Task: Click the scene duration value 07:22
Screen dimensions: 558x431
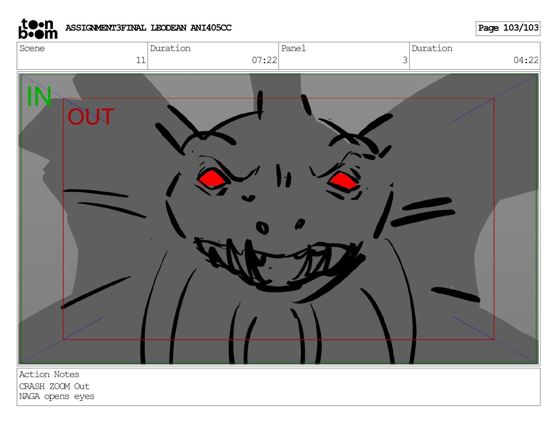Action: pyautogui.click(x=265, y=60)
